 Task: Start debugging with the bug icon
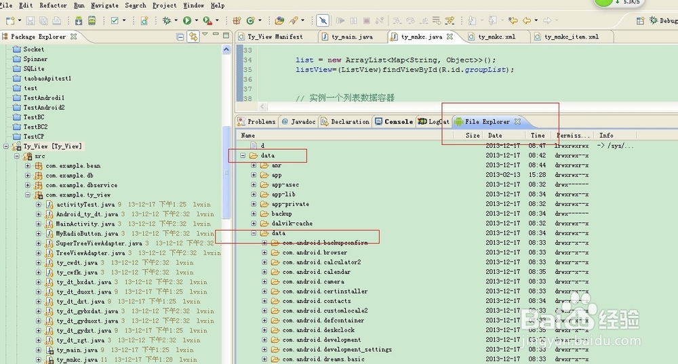[166, 21]
